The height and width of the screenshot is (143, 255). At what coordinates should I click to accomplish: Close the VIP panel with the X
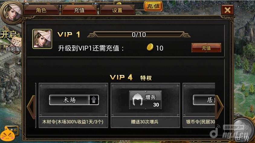click(x=227, y=10)
